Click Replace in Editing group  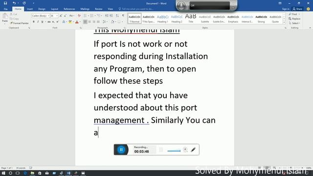(294, 19)
